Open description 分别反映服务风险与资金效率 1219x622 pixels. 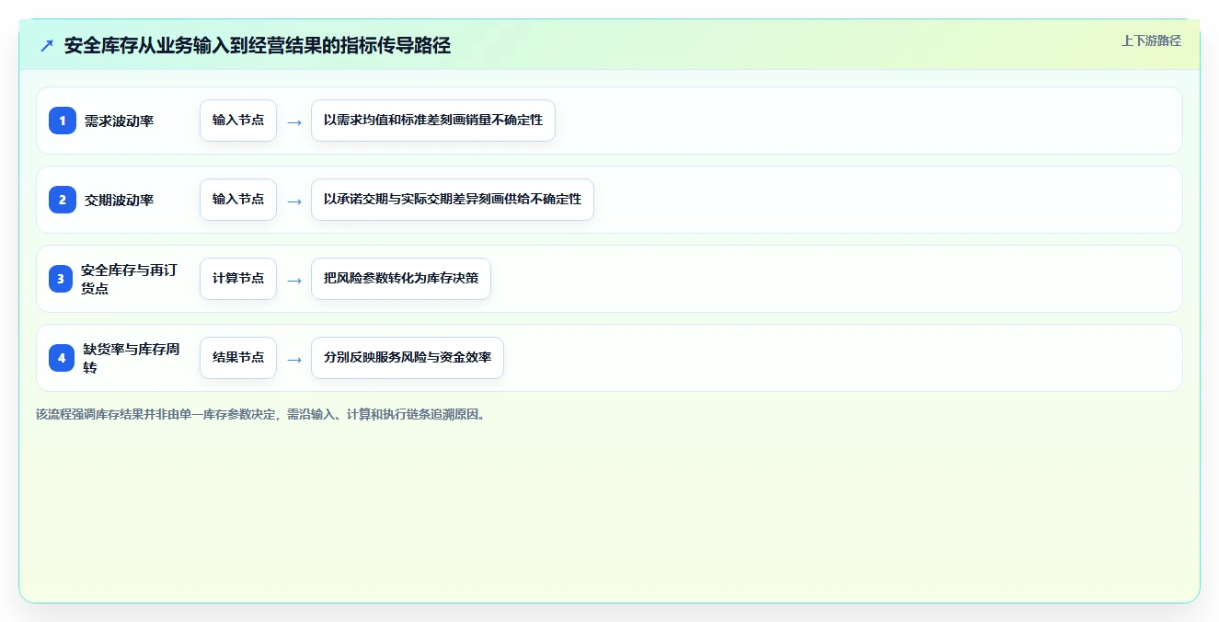[408, 358]
